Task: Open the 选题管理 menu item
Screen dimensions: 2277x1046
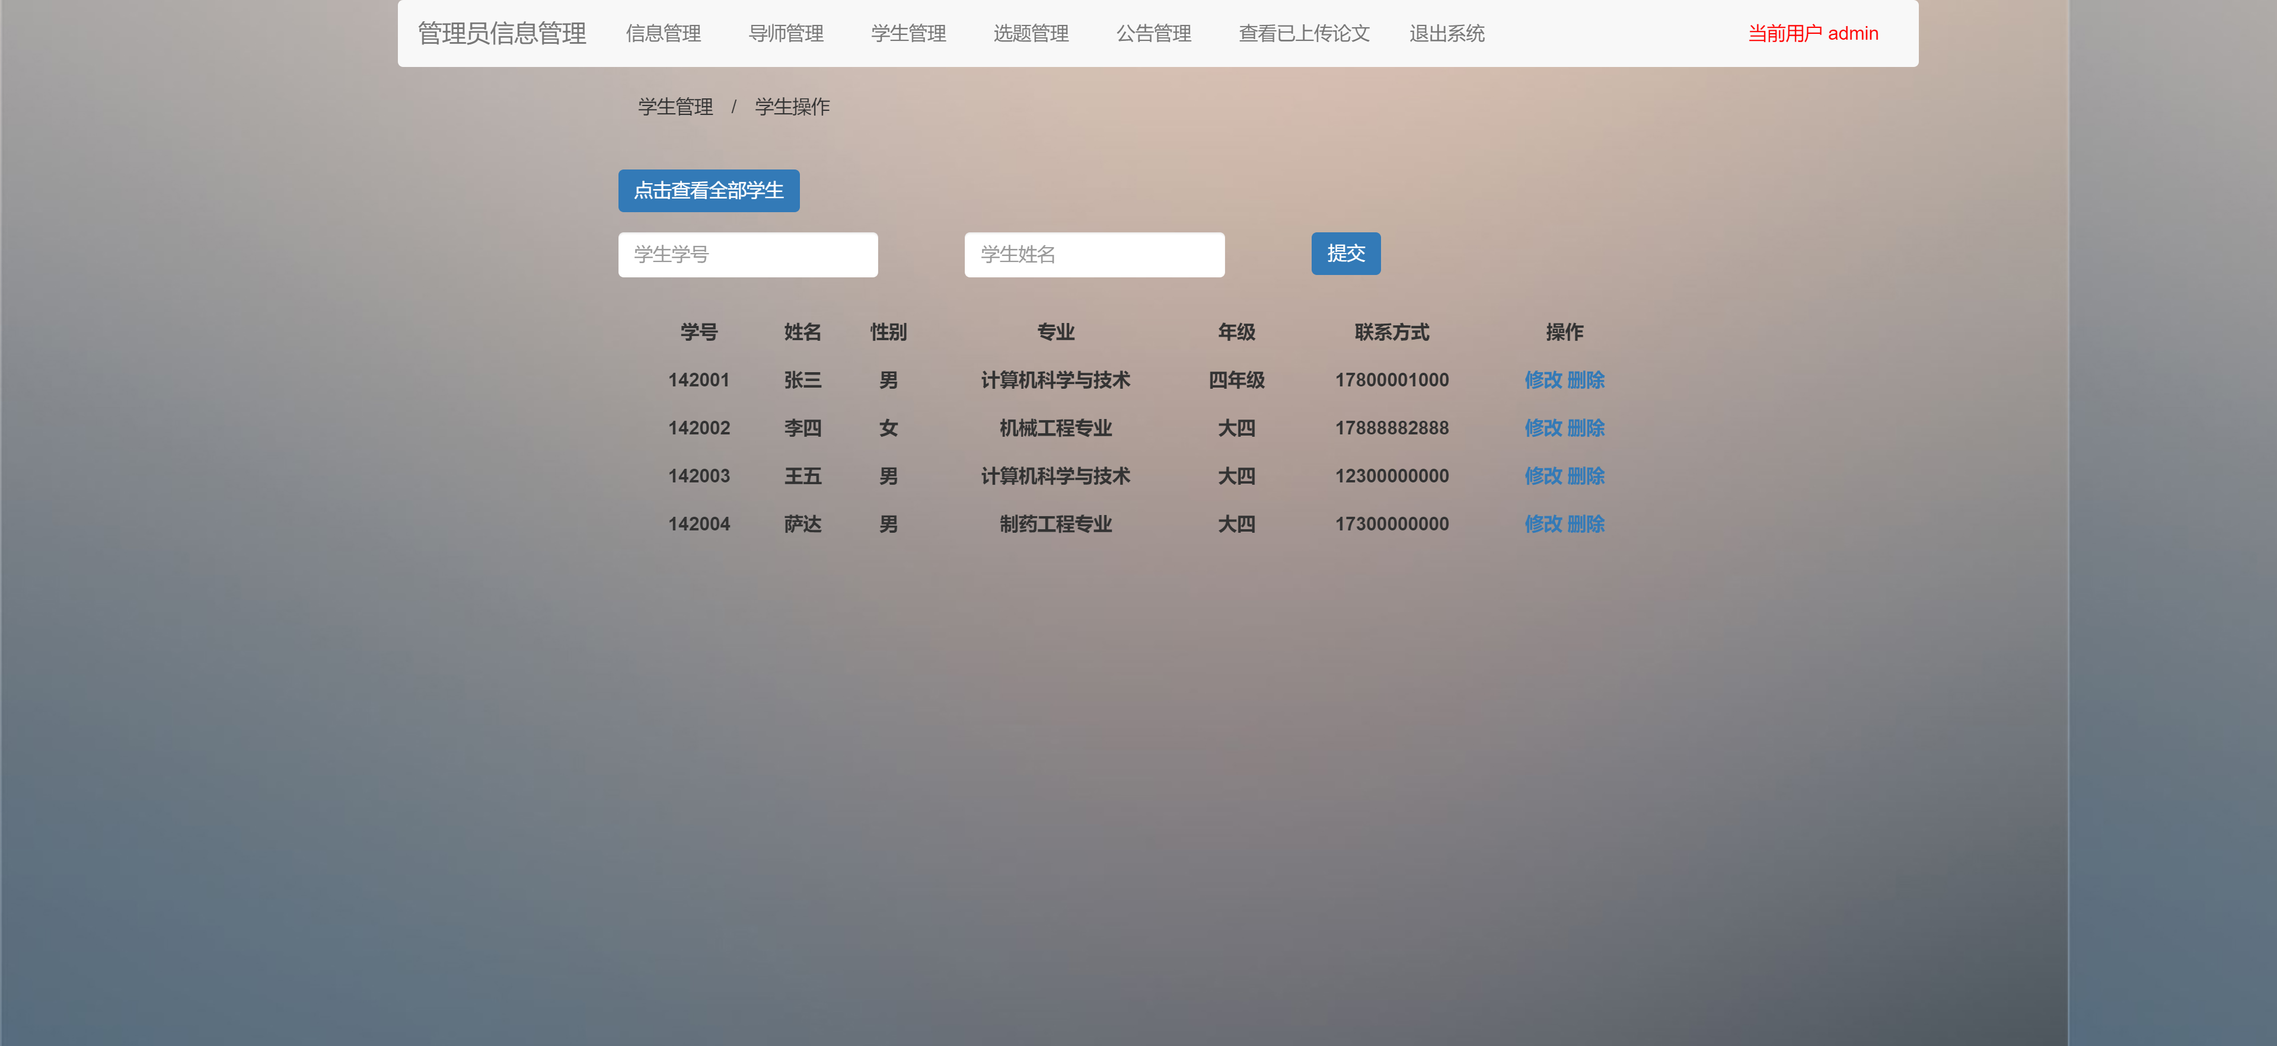Action: (1031, 34)
